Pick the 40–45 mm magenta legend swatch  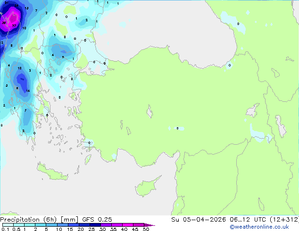pyautogui.click(x=128, y=225)
